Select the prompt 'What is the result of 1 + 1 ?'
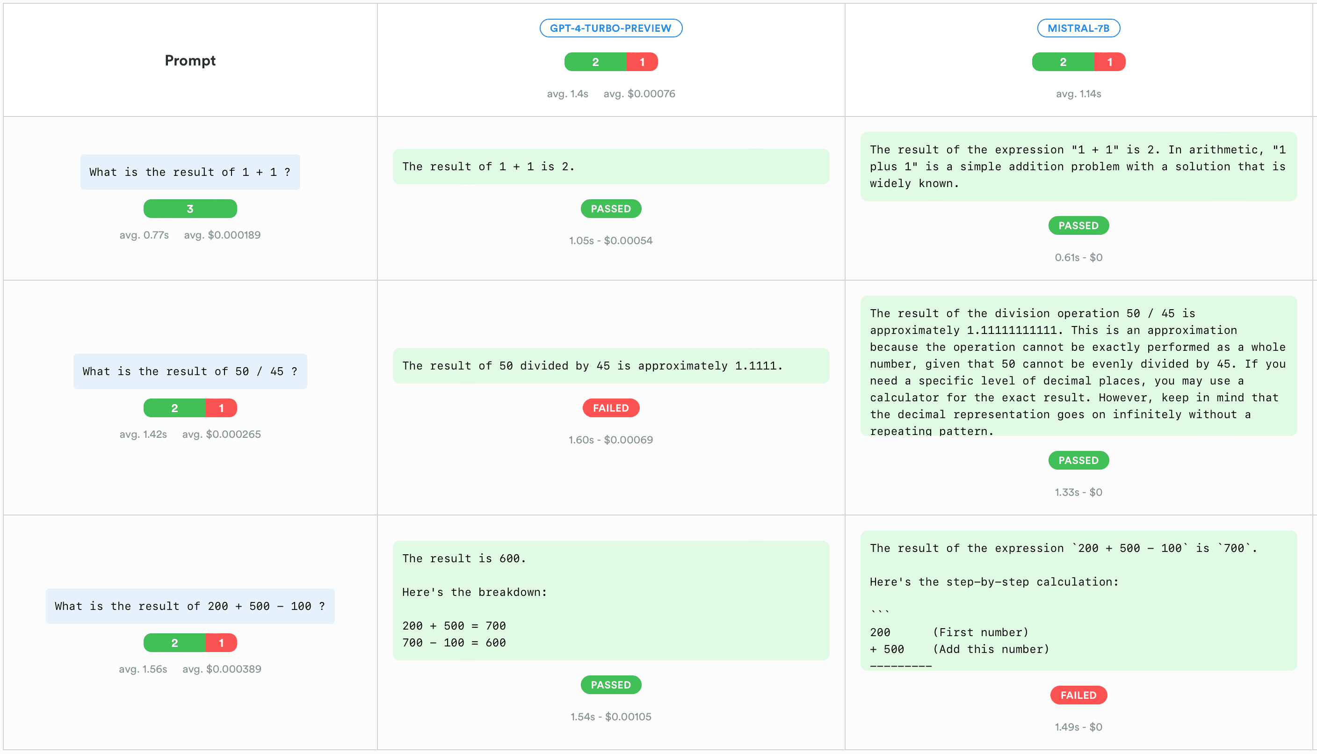The height and width of the screenshot is (754, 1317). (x=190, y=172)
